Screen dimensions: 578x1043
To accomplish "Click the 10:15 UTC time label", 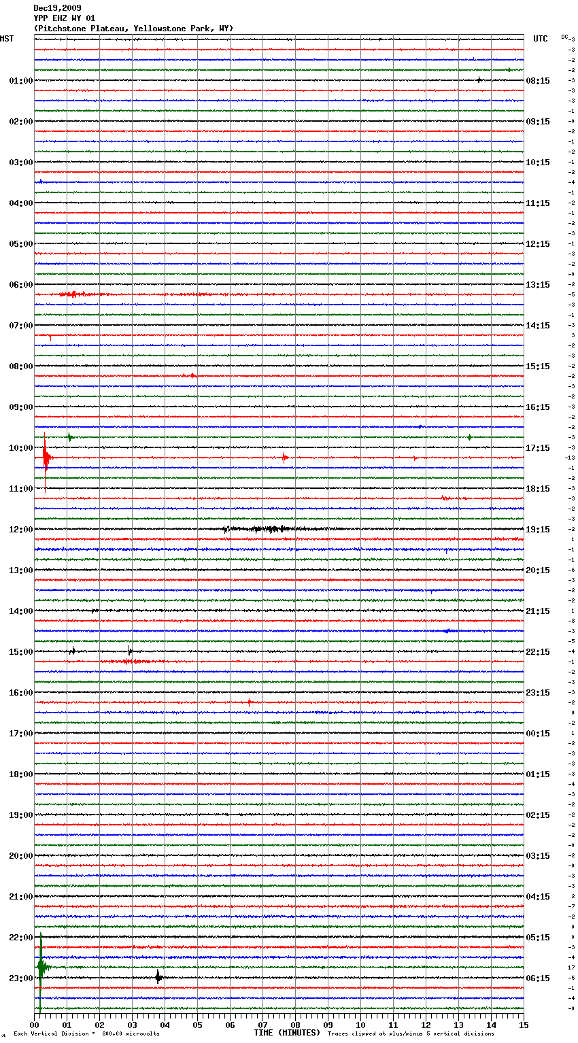I will click(x=538, y=163).
